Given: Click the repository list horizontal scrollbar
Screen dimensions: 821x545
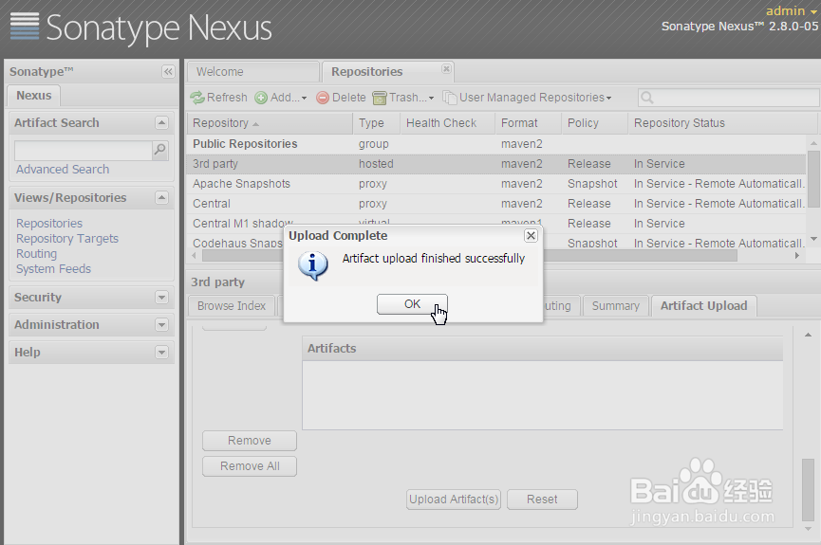Looking at the screenshot, I should [x=469, y=256].
